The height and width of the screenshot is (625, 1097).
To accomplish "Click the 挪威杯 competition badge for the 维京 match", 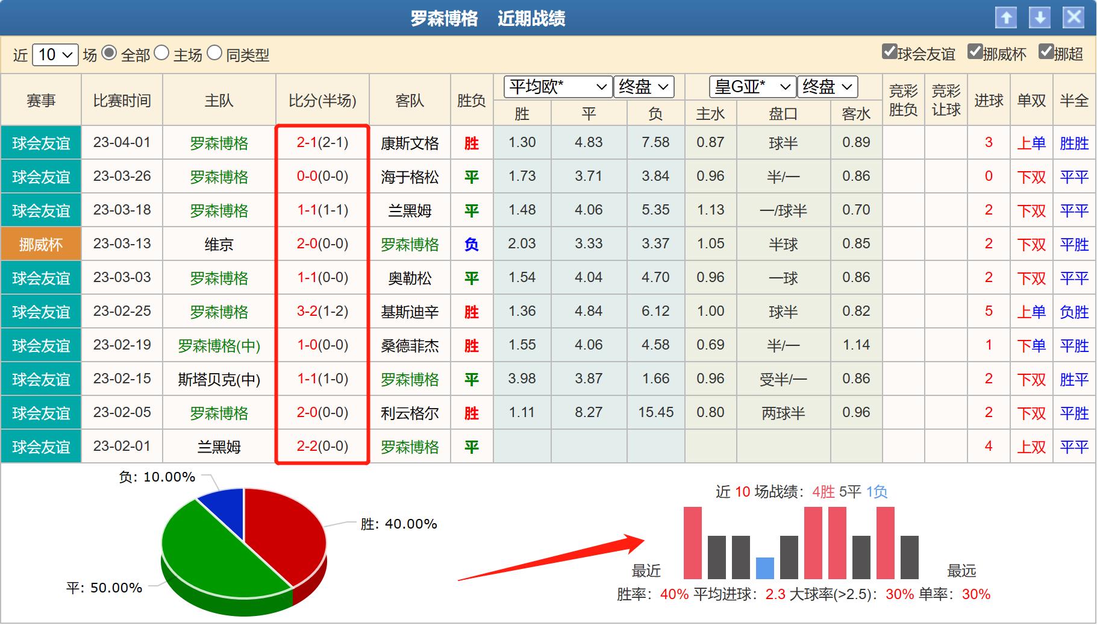I will tap(40, 243).
